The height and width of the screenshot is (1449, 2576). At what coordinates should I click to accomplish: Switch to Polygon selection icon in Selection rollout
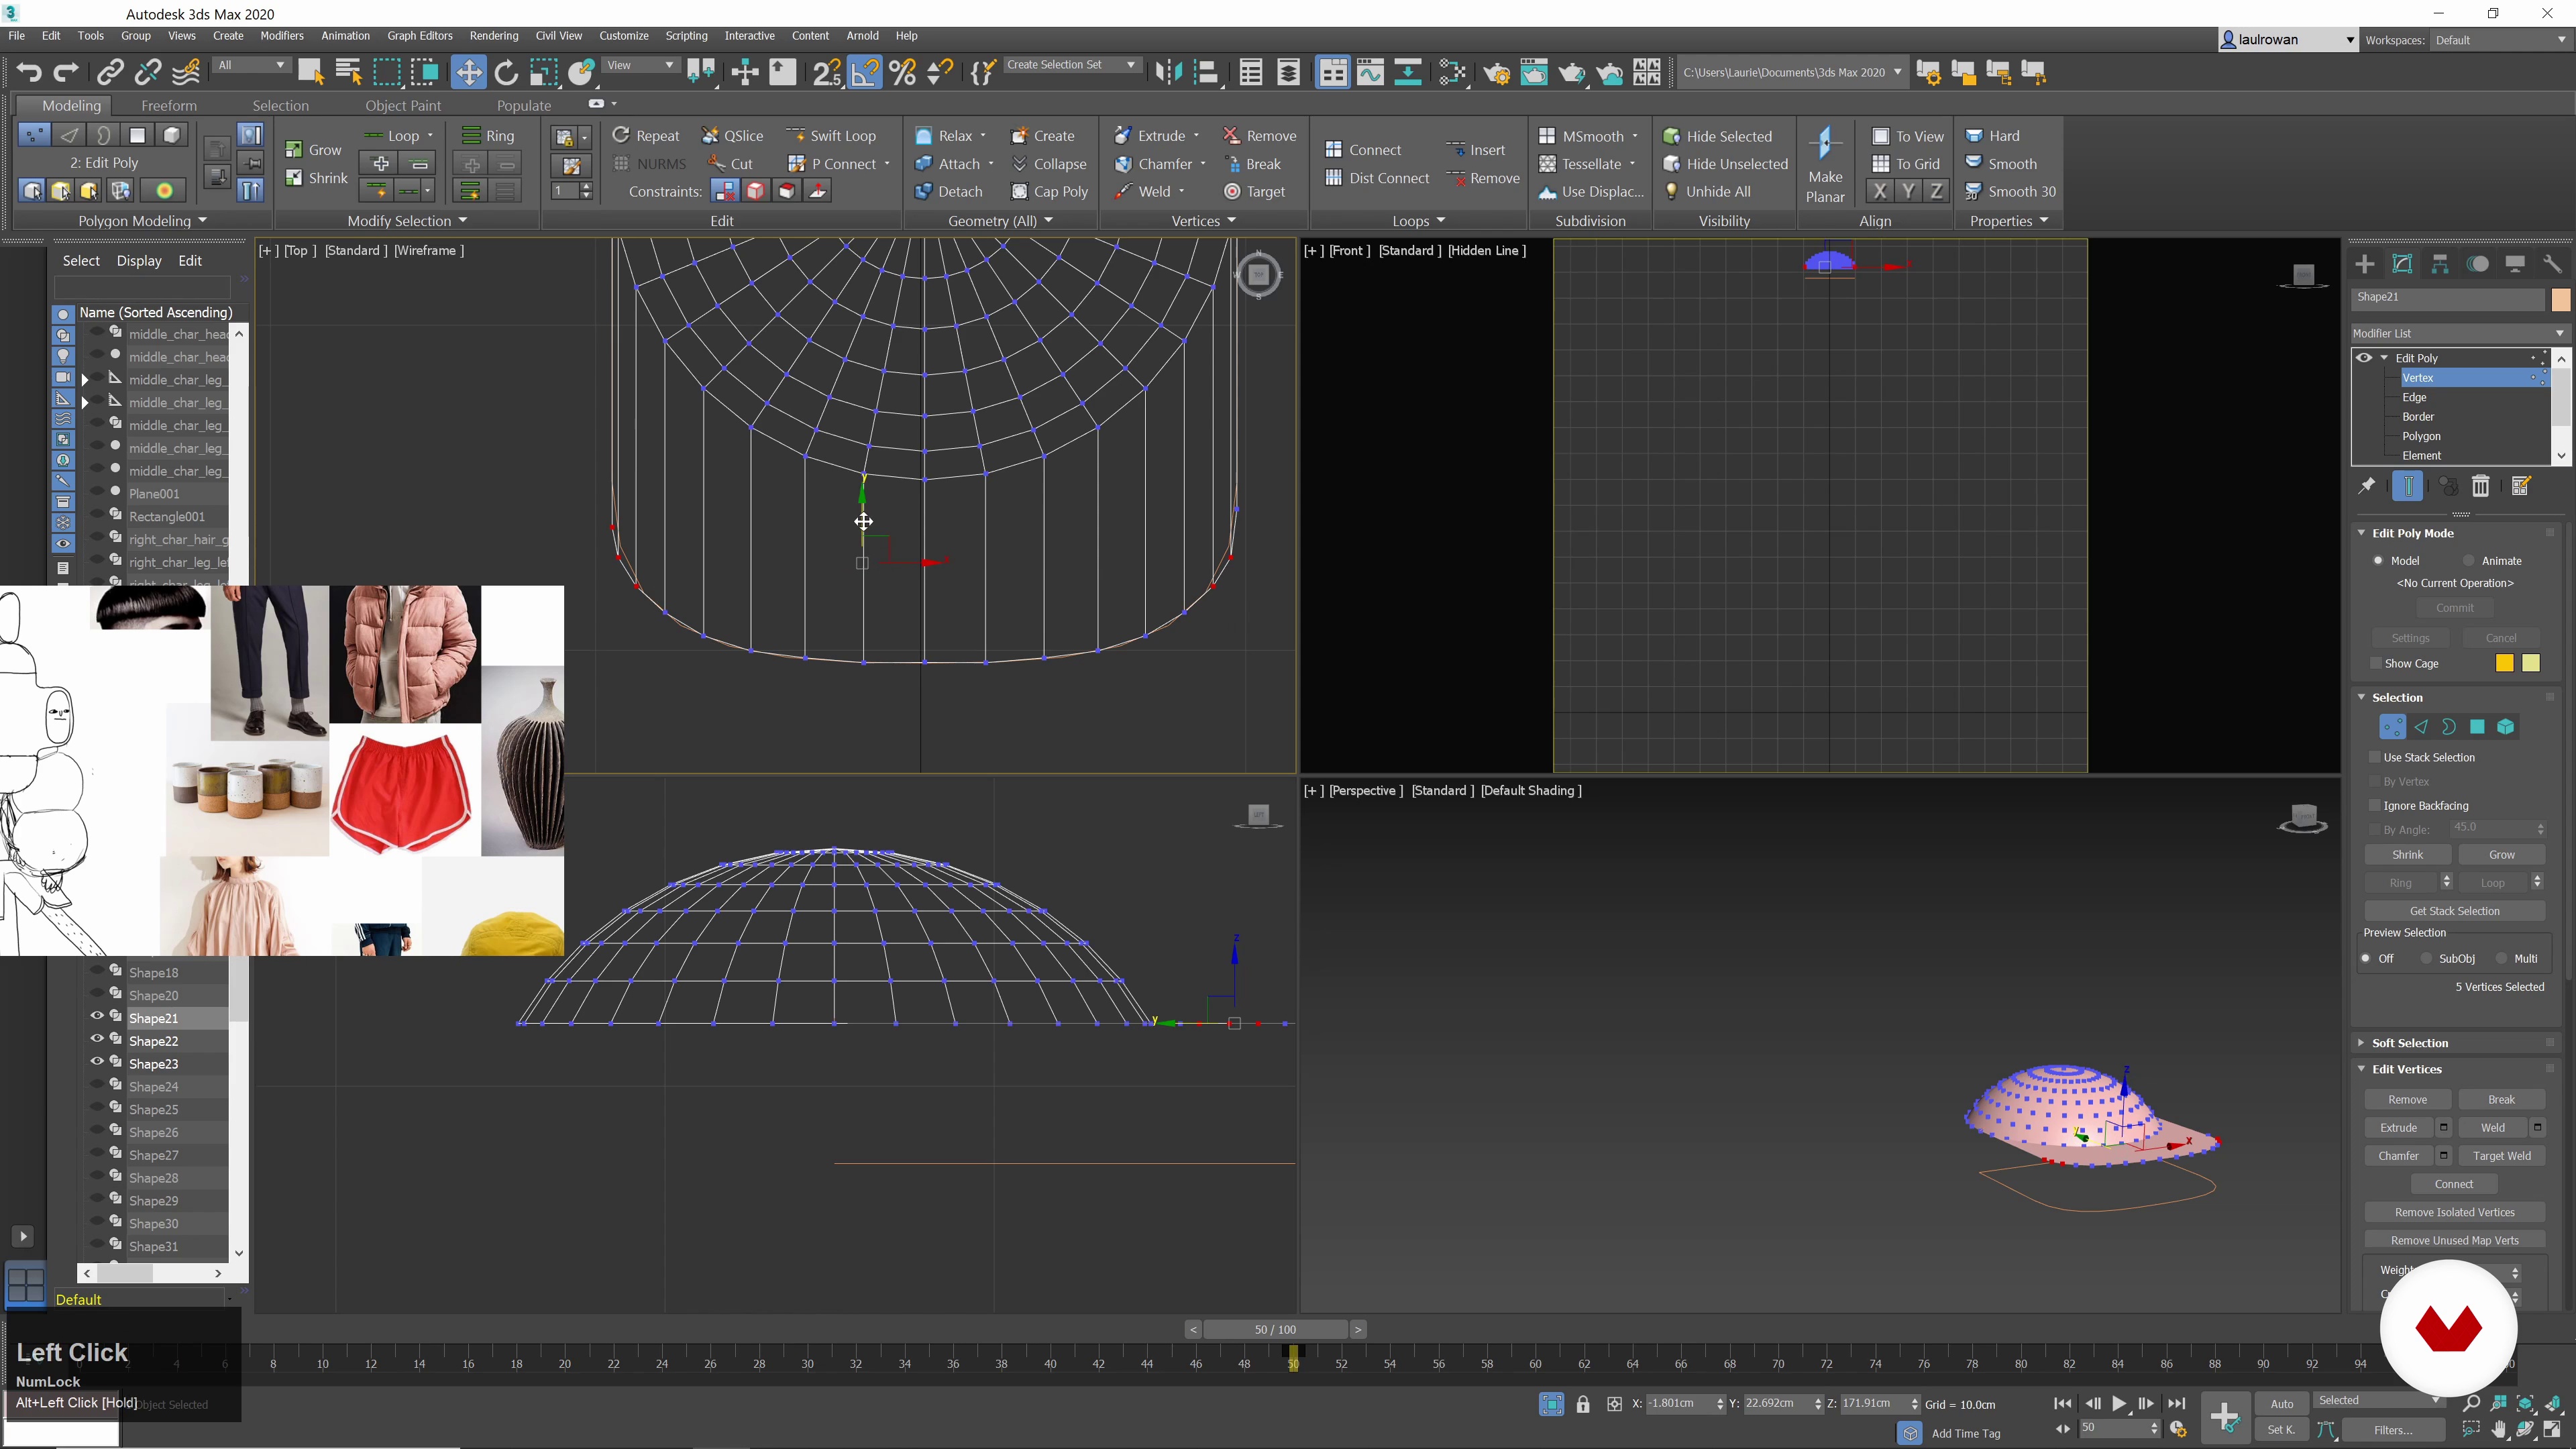point(2477,727)
